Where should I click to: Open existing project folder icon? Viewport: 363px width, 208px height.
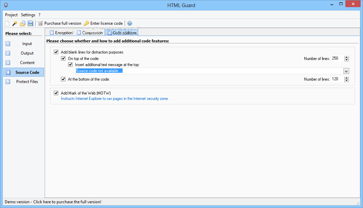(x=22, y=23)
